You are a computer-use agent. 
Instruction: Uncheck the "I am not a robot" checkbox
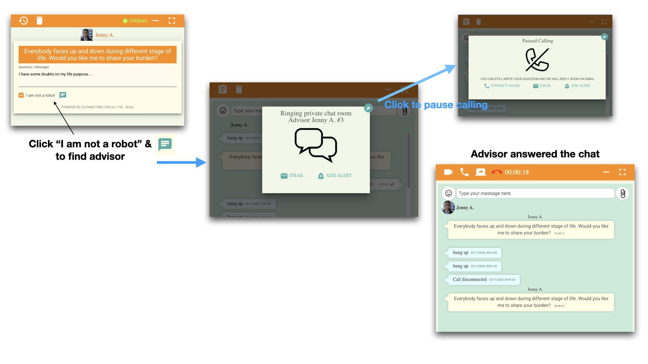21,95
